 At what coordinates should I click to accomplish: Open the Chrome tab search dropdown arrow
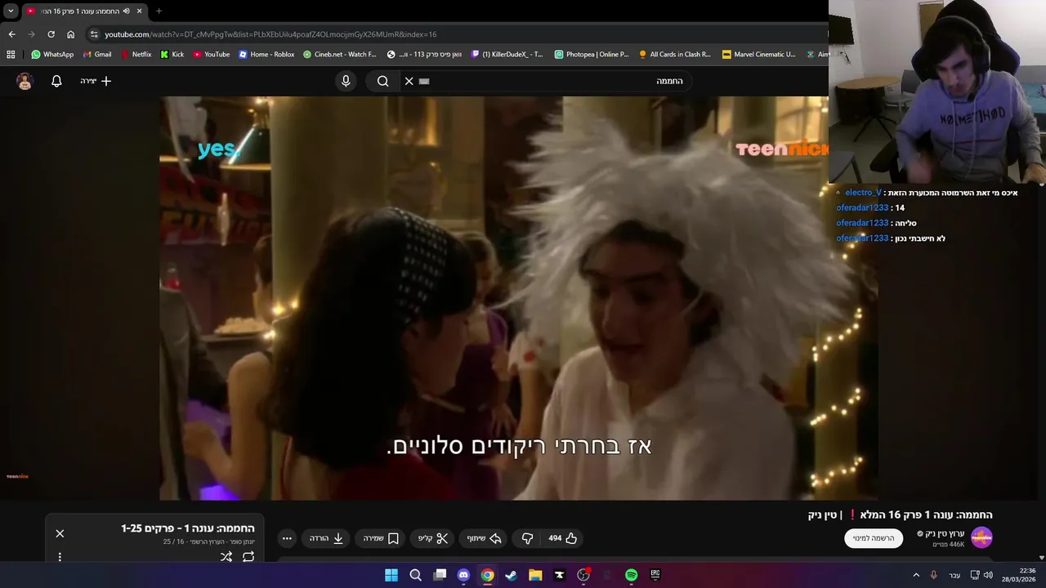pyautogui.click(x=11, y=11)
